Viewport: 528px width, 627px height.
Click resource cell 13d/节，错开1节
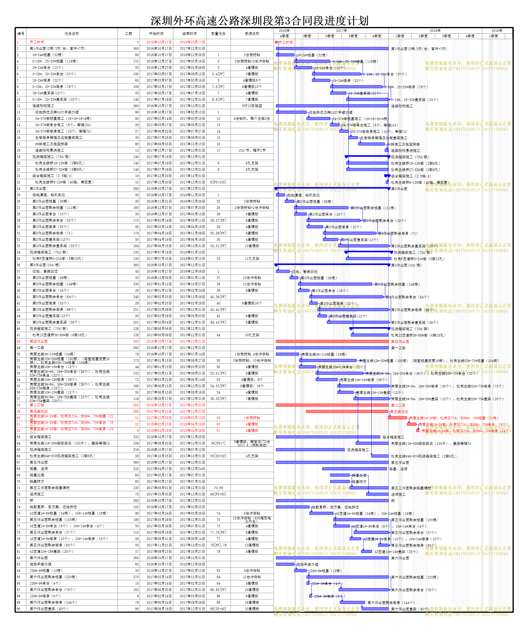tap(252, 150)
